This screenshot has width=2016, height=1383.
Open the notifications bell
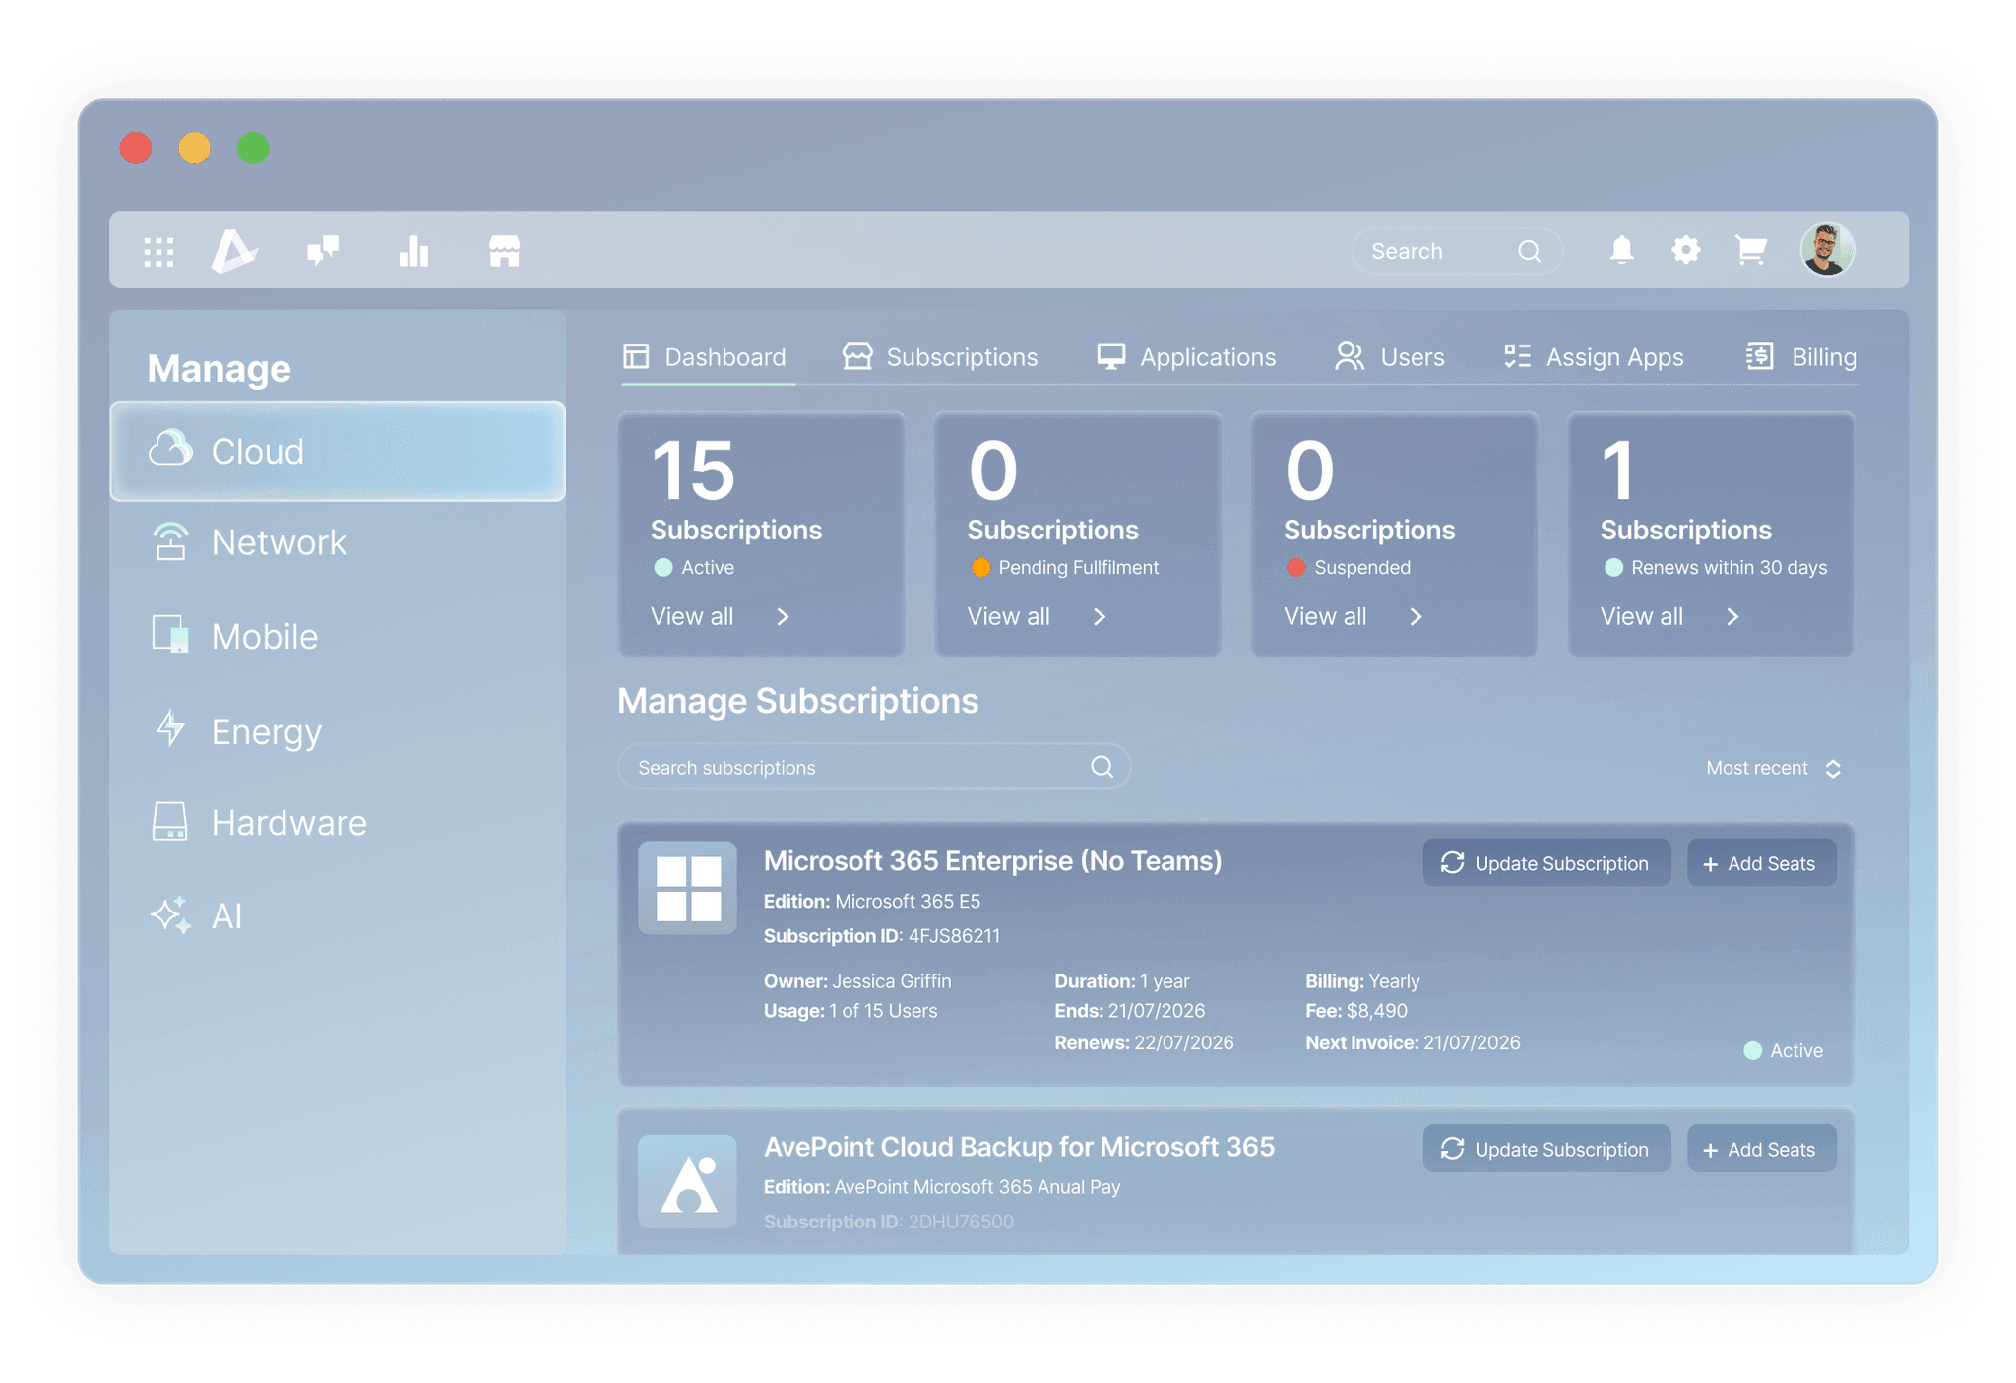click(1621, 251)
